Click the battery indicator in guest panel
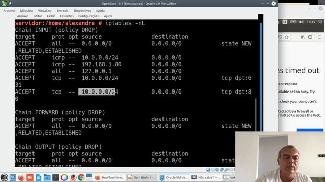The image size is (325, 182). (293, 22)
